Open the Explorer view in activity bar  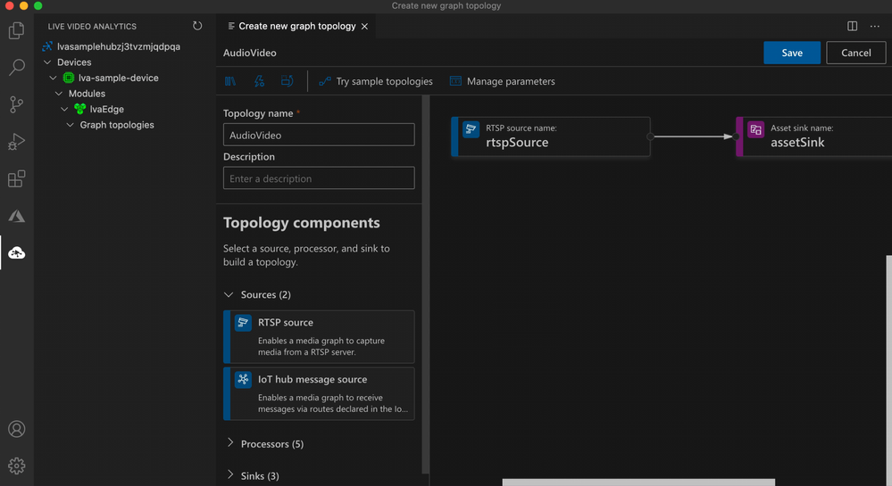tap(16, 30)
